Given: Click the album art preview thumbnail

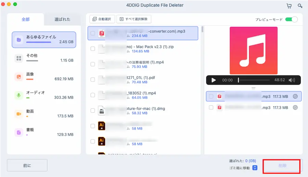Looking at the screenshot, I should (x=254, y=50).
